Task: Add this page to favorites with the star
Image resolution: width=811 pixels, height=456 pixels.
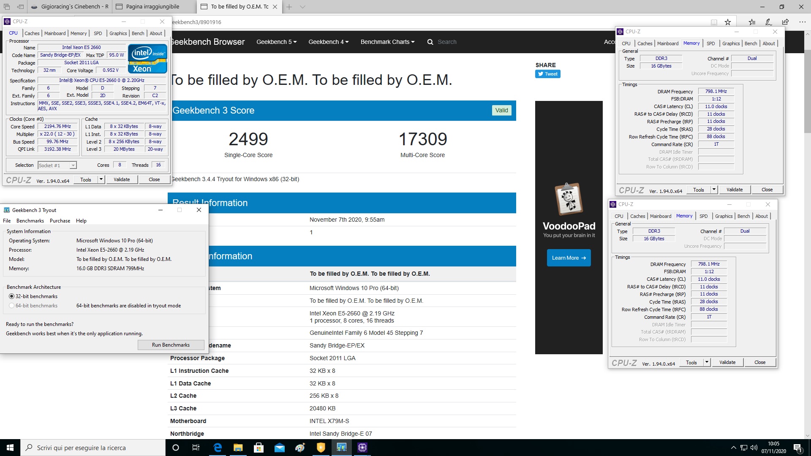Action: point(727,22)
